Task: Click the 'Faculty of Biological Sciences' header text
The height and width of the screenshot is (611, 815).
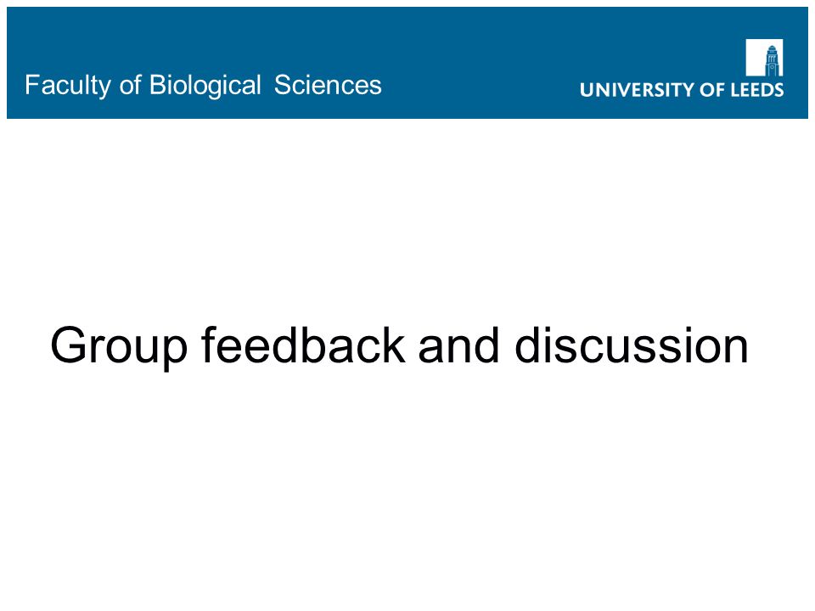Action: click(203, 85)
